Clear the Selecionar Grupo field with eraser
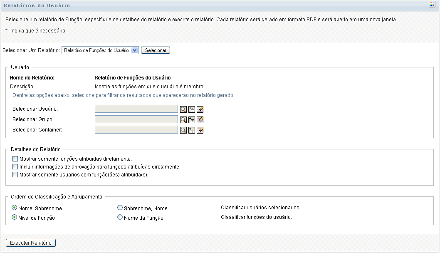This screenshot has height=253, width=440. click(200, 119)
